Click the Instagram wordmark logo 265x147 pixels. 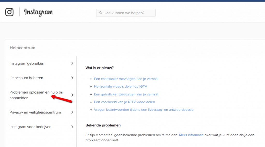click(x=39, y=12)
